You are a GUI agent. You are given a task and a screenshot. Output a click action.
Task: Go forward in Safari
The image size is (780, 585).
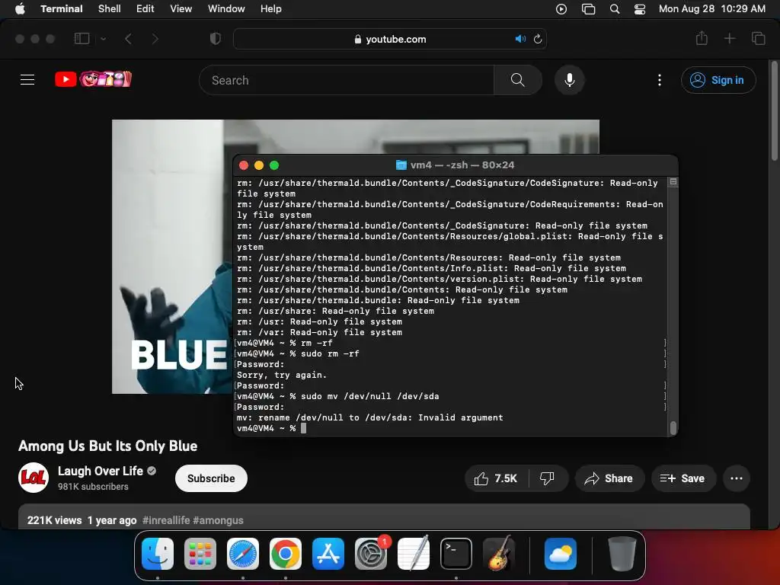155,39
